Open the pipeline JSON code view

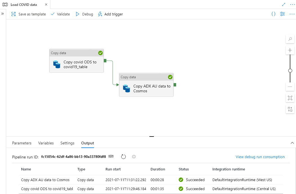[273, 14]
